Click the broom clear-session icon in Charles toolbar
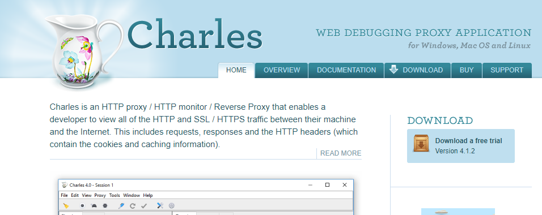The image size is (542, 215). pyautogui.click(x=66, y=206)
